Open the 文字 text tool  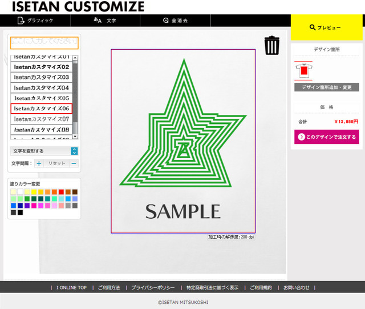coord(105,21)
